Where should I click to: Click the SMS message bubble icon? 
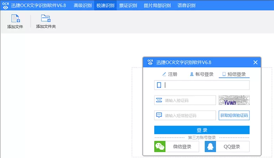point(159,115)
